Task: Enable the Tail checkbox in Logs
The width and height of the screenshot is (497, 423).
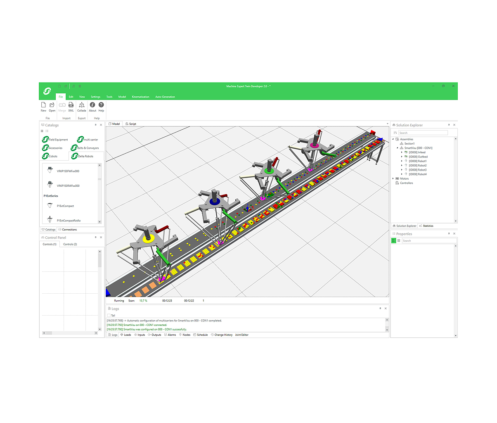Action: [109, 316]
